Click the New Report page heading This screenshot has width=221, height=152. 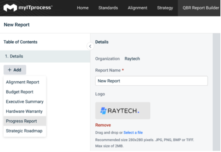point(17,25)
